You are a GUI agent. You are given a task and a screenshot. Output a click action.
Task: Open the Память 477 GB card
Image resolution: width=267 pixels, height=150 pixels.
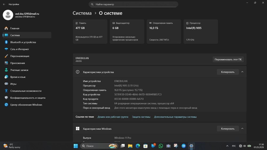[90, 31]
